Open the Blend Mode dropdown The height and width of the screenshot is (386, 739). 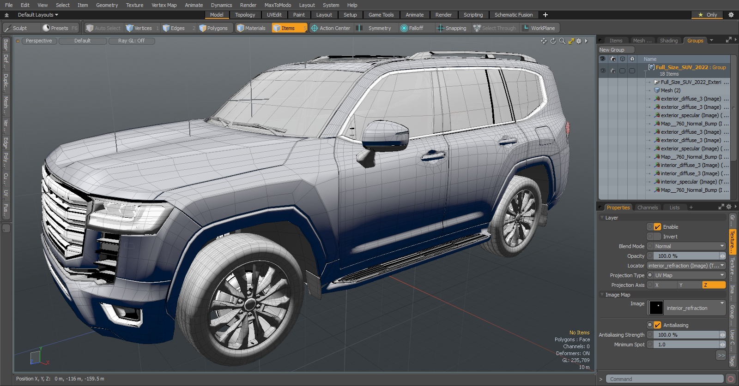pyautogui.click(x=690, y=246)
